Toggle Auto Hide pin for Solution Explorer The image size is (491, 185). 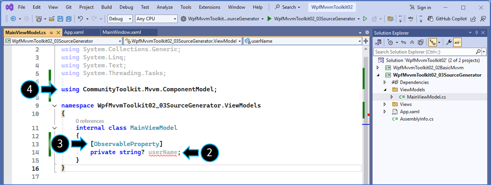[x=477, y=33]
